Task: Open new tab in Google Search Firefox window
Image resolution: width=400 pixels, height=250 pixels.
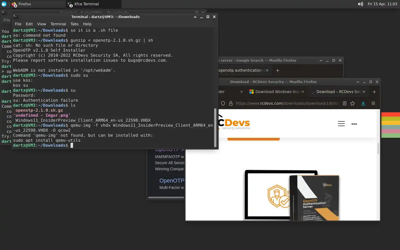Action: 277,70
